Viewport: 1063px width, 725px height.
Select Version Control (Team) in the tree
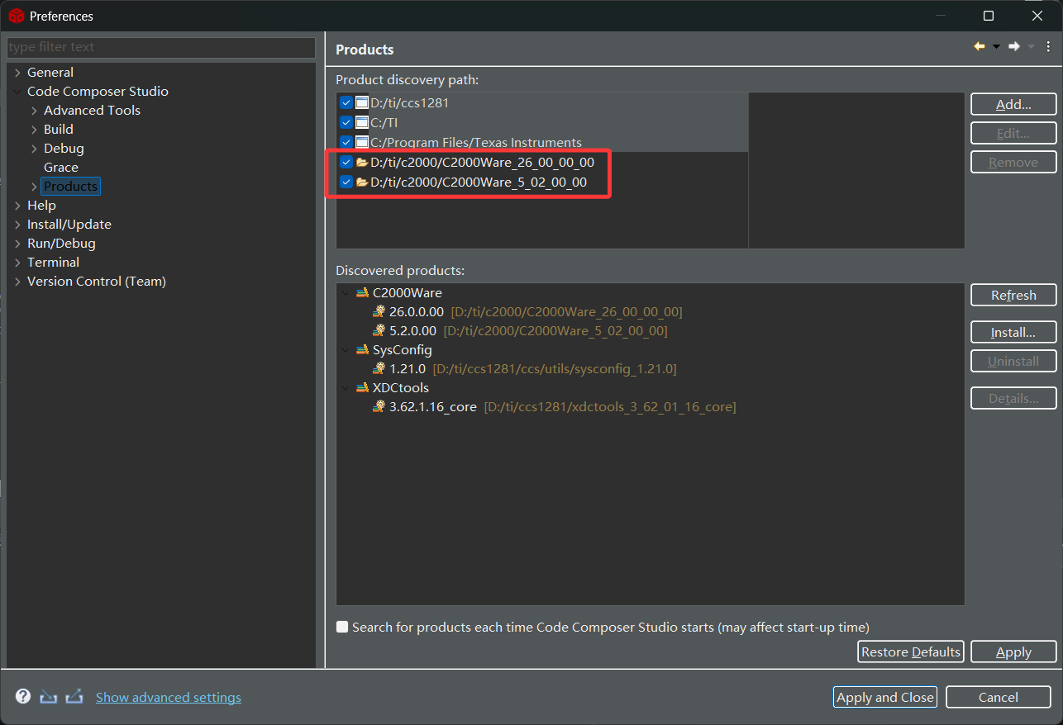coord(97,282)
